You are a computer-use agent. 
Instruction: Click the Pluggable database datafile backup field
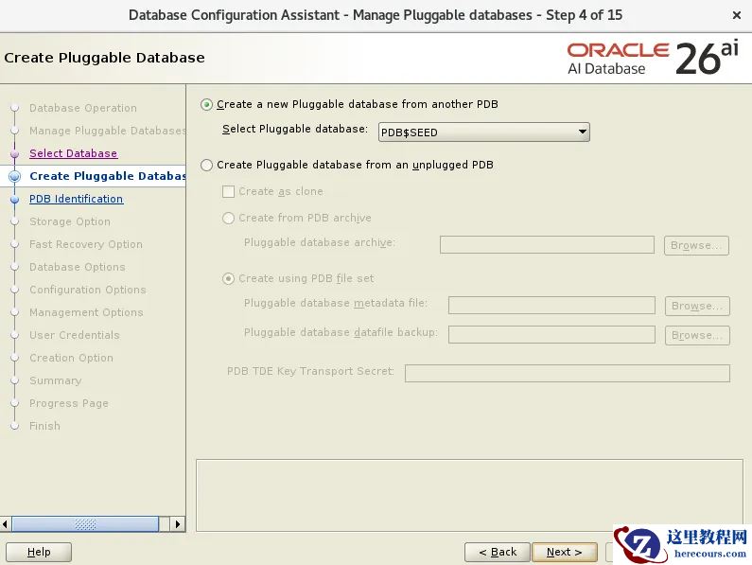coord(551,335)
